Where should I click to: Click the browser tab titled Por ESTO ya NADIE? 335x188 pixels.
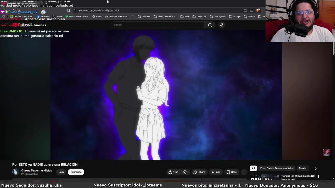pos(22,3)
